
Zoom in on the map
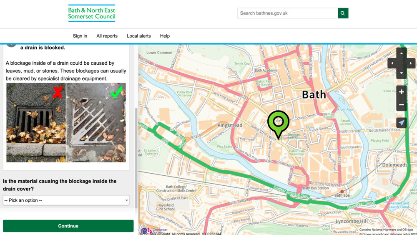401,92
